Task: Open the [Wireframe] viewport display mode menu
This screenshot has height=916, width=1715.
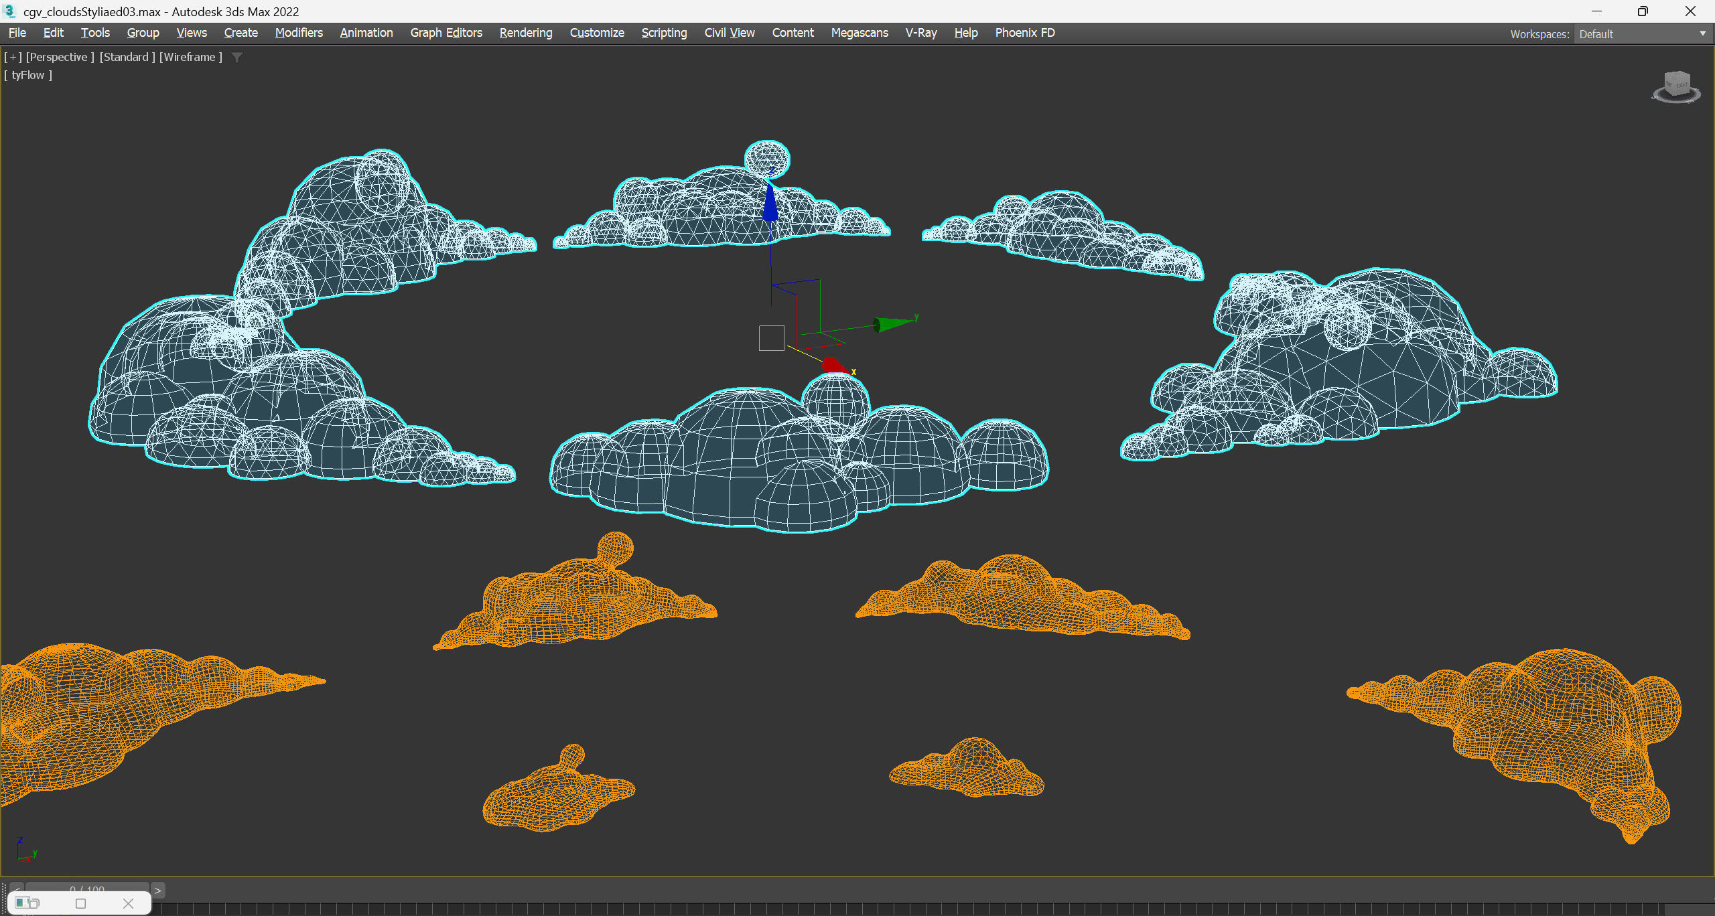Action: 191,57
